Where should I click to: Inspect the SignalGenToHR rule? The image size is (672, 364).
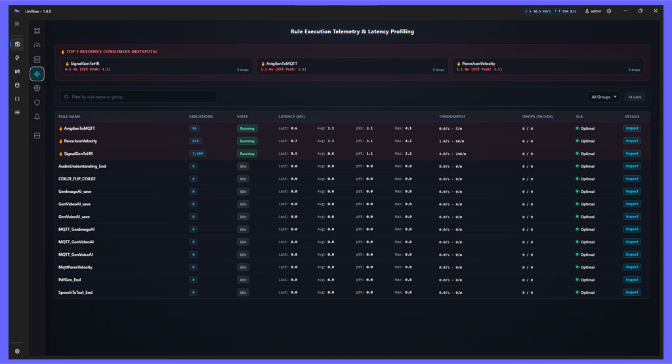pyautogui.click(x=632, y=153)
